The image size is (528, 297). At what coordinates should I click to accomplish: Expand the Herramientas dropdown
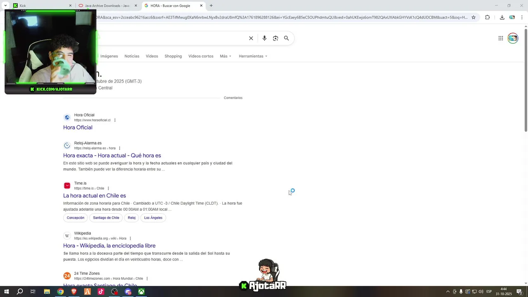(x=253, y=56)
